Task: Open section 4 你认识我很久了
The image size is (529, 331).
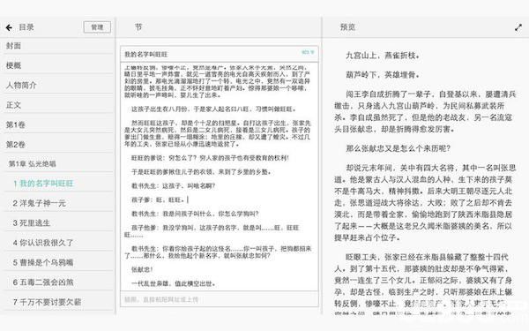Action: click(59, 243)
